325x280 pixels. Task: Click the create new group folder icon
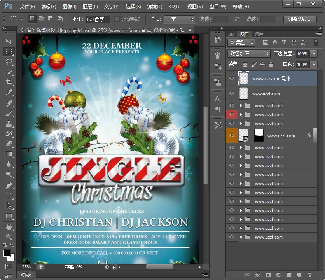[x=289, y=275]
